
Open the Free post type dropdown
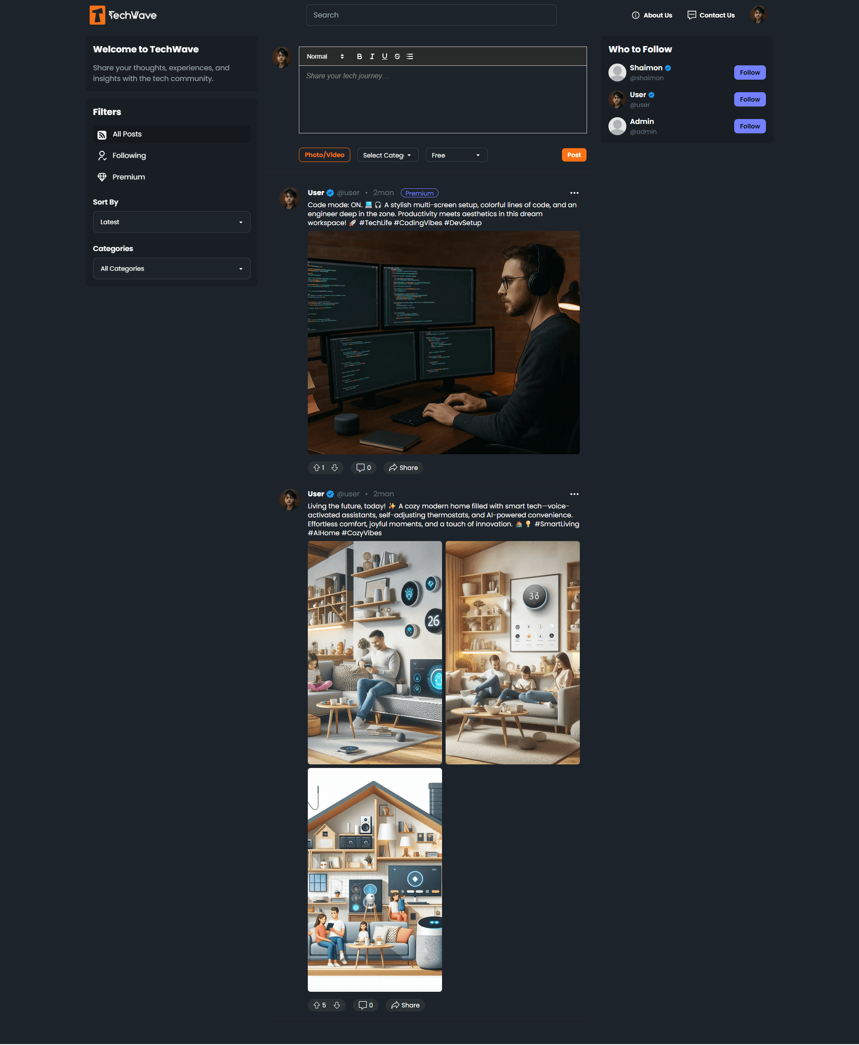[456, 155]
